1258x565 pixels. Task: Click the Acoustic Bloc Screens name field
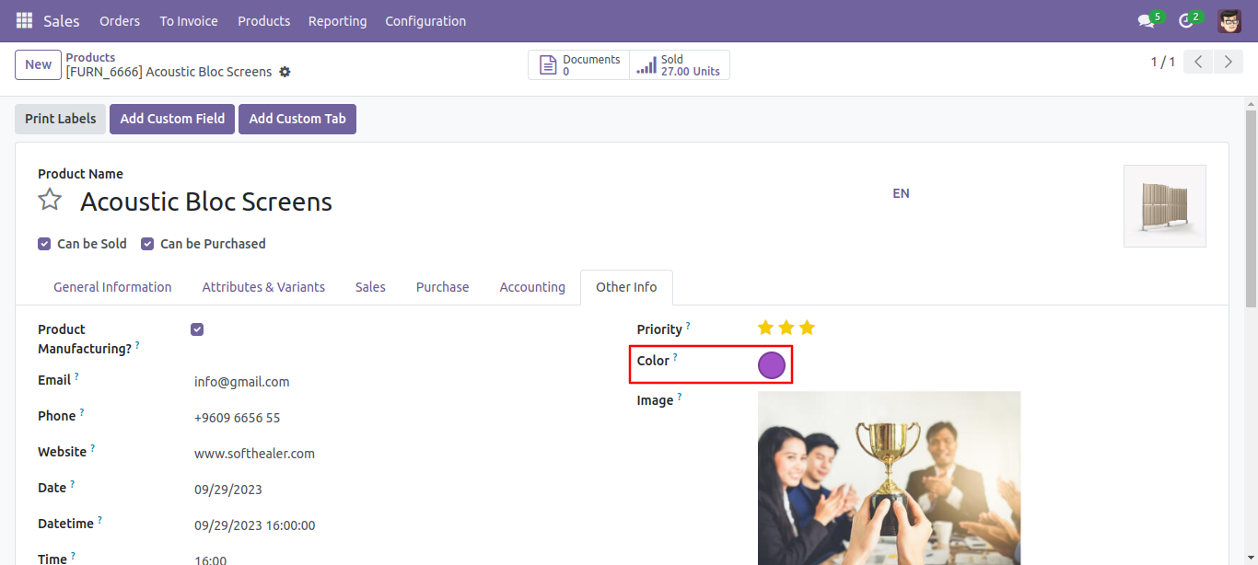point(206,202)
